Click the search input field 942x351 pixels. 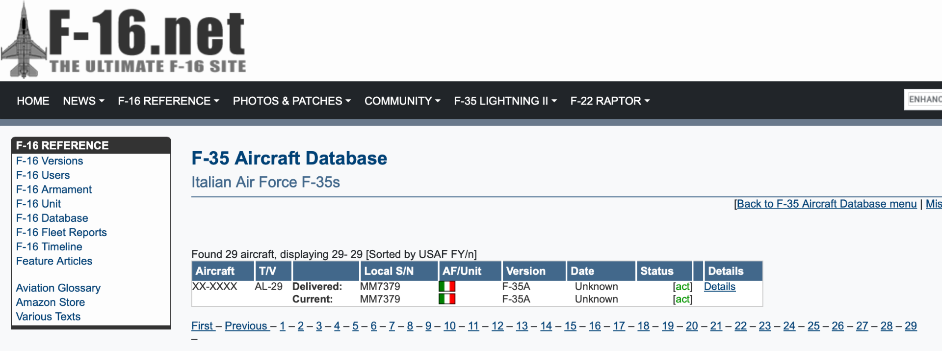924,100
